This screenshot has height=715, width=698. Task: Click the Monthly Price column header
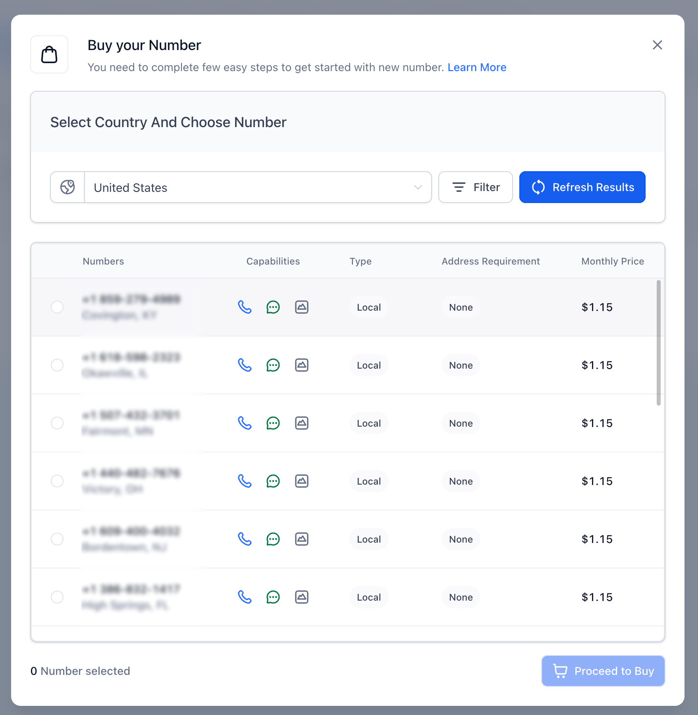click(x=613, y=261)
